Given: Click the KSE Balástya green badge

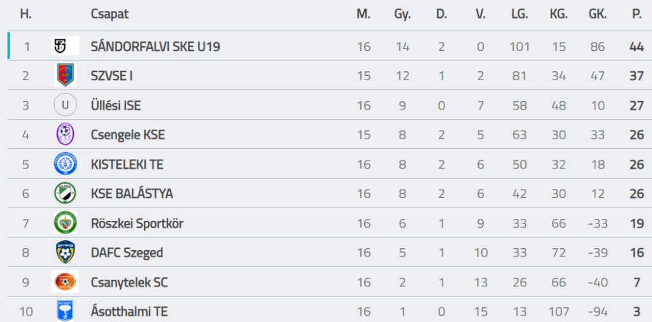Looking at the screenshot, I should [x=65, y=193].
